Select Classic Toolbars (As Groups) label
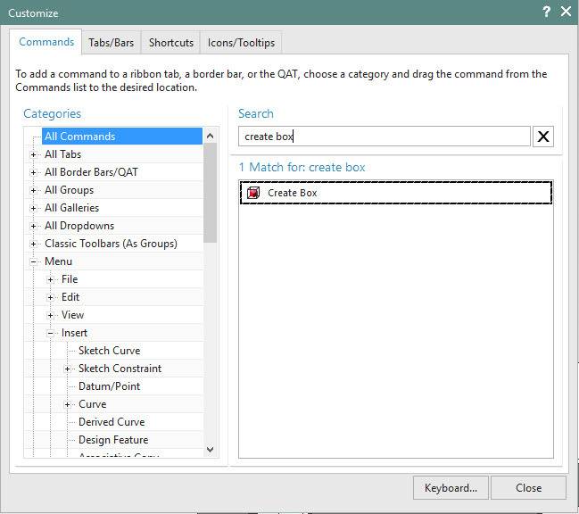The image size is (579, 514). click(111, 244)
